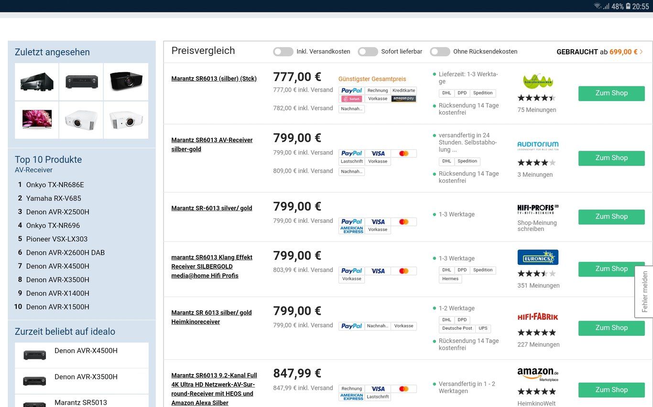Click the Schluderbacher shop logo
Image resolution: width=653 pixels, height=407 pixels.
point(538,81)
